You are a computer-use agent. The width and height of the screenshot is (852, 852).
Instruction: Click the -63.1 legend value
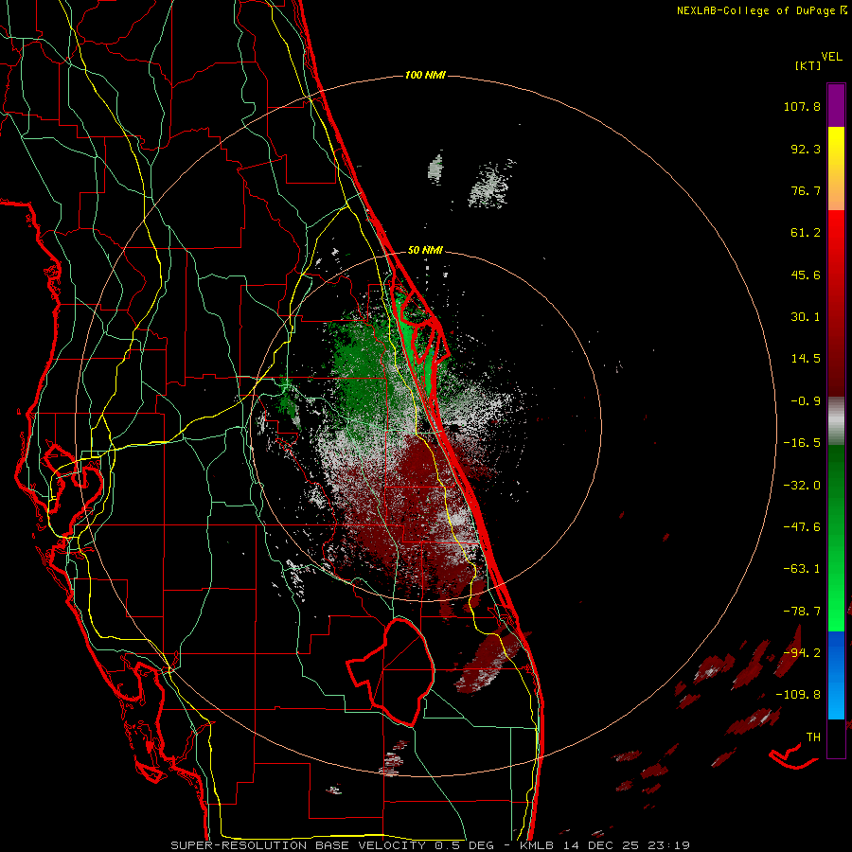tap(802, 569)
